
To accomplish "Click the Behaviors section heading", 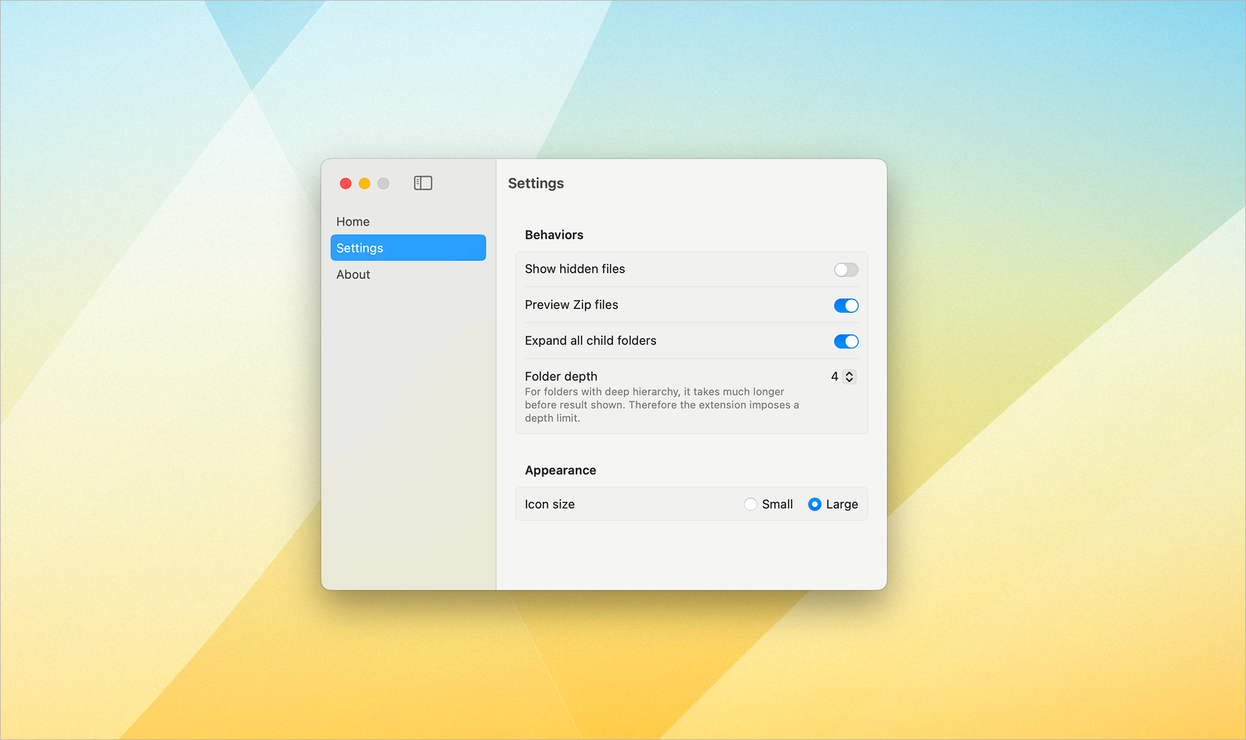I will coord(554,235).
